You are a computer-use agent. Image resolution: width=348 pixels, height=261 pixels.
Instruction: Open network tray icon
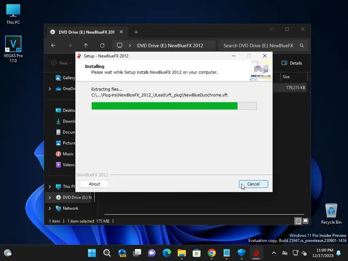pyautogui.click(x=295, y=253)
